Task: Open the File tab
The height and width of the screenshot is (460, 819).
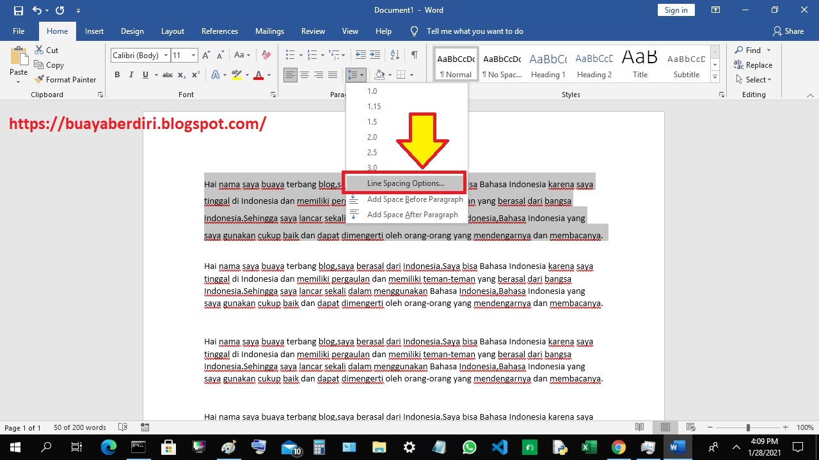Action: tap(19, 31)
